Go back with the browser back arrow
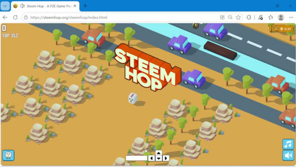 pos(5,17)
